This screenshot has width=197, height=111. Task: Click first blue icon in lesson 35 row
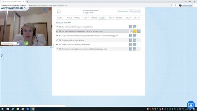[x=131, y=36]
